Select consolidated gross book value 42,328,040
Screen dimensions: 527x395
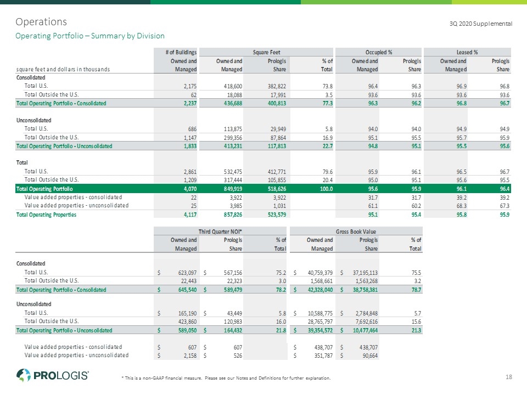pos(320,290)
